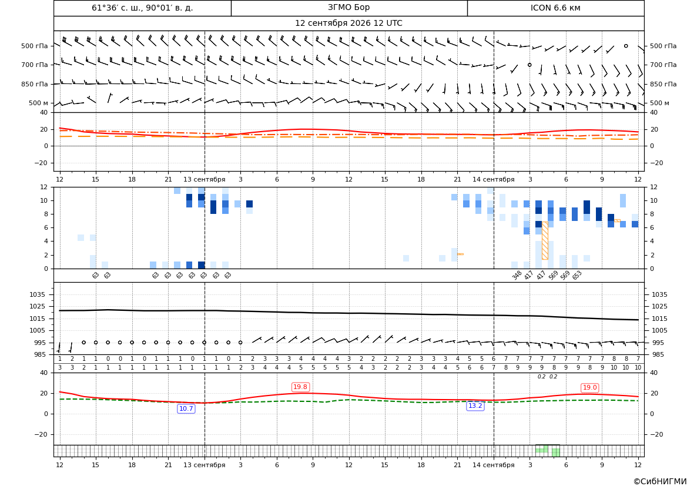Screen dimensions: 687x486
Task: Click the calm wind circle at 500 гПа
Action: (x=626, y=46)
